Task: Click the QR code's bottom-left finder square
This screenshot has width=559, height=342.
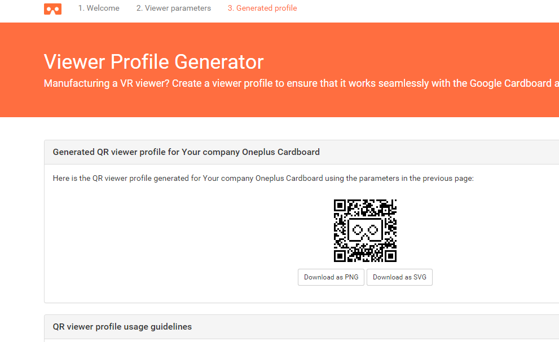Action: pyautogui.click(x=340, y=256)
